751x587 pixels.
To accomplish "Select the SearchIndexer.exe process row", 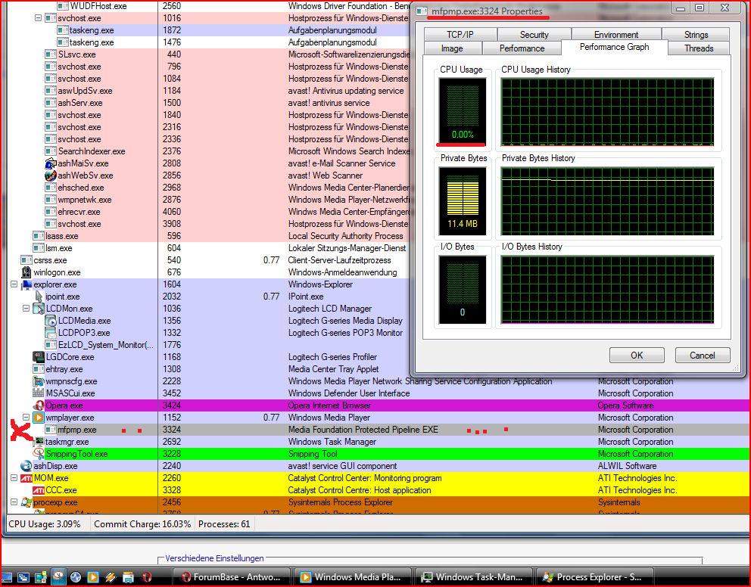I will click(x=208, y=151).
